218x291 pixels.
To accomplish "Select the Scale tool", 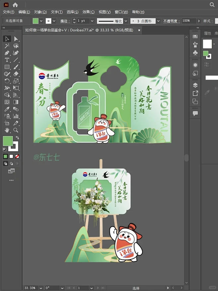I will [x=16, y=81].
